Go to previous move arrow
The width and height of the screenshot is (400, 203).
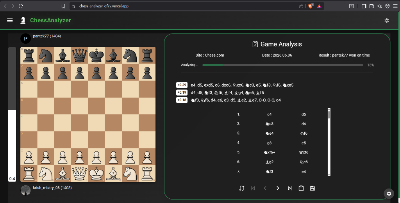[265, 188]
